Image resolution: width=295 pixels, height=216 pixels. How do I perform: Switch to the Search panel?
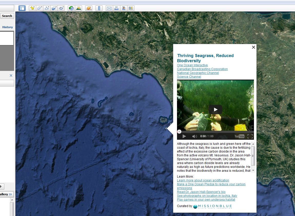tap(7, 16)
